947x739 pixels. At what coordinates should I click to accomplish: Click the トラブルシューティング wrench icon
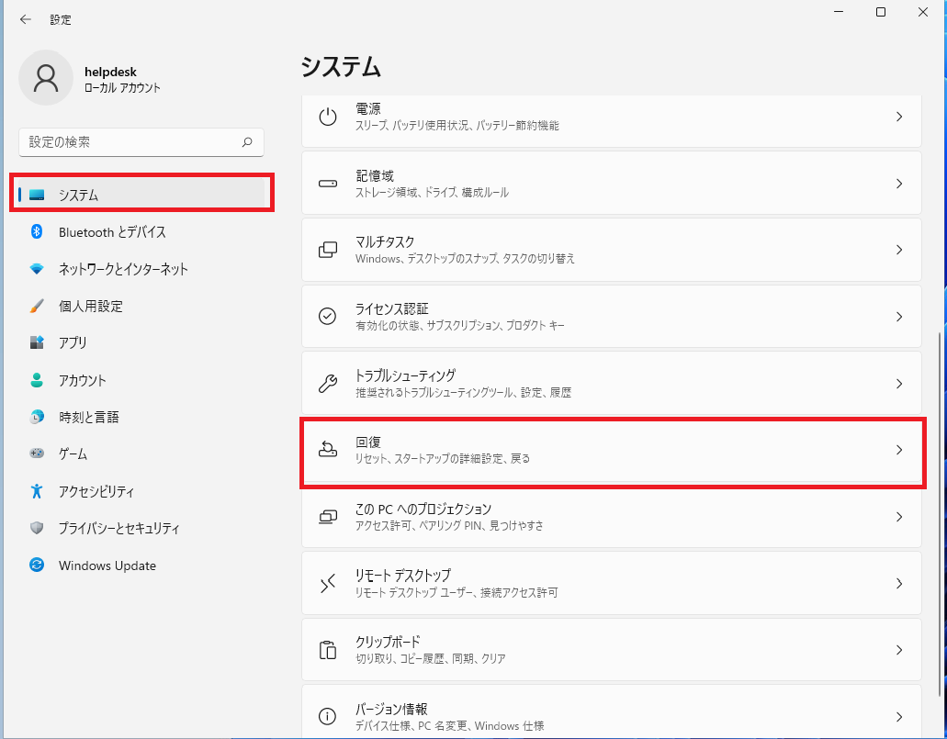(x=327, y=384)
